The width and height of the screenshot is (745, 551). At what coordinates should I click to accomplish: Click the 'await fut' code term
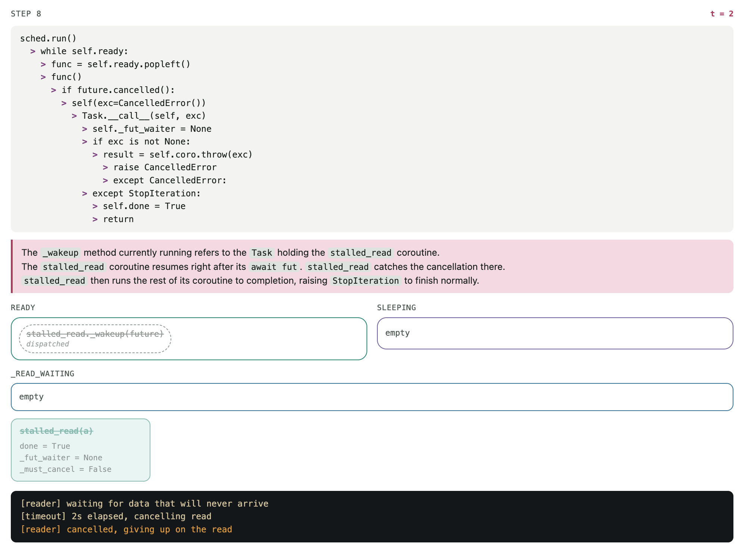(274, 267)
